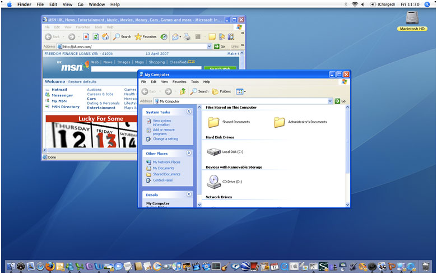
Task: Select the CD Drive (D:) icon
Action: 214,182
